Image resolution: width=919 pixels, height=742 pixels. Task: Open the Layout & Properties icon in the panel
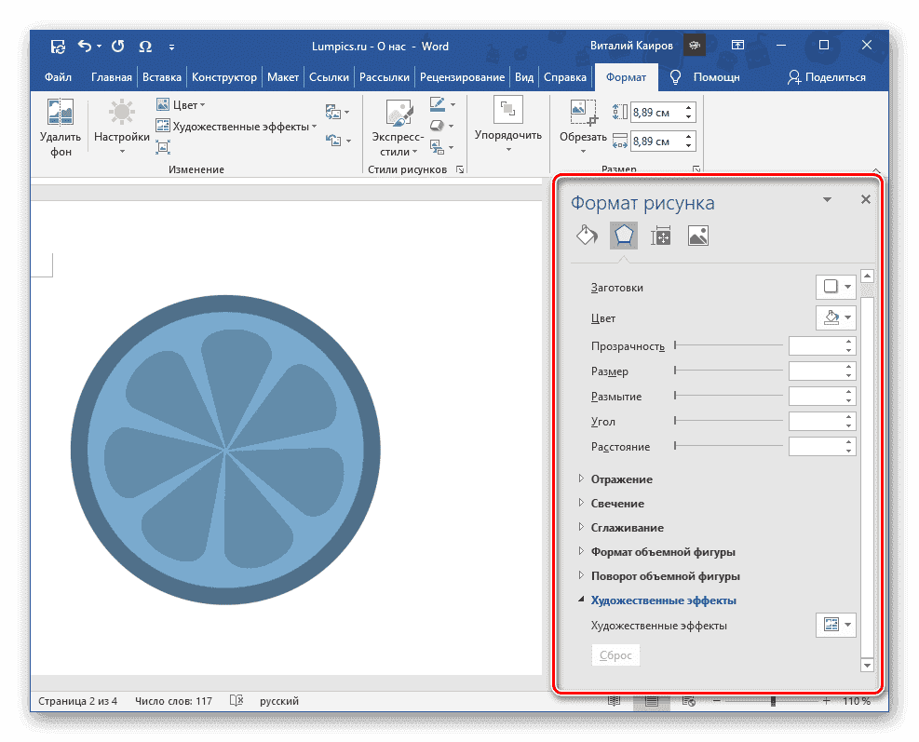click(661, 235)
